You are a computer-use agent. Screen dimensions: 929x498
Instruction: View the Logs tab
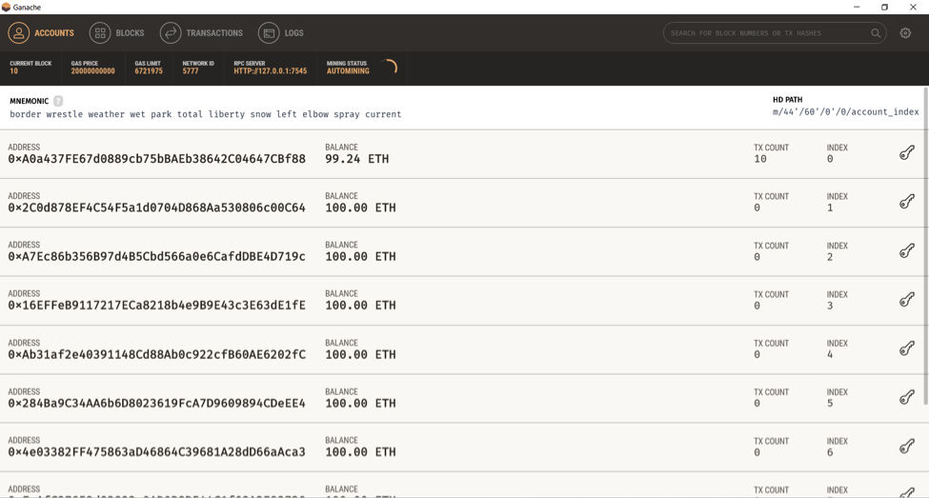(281, 33)
